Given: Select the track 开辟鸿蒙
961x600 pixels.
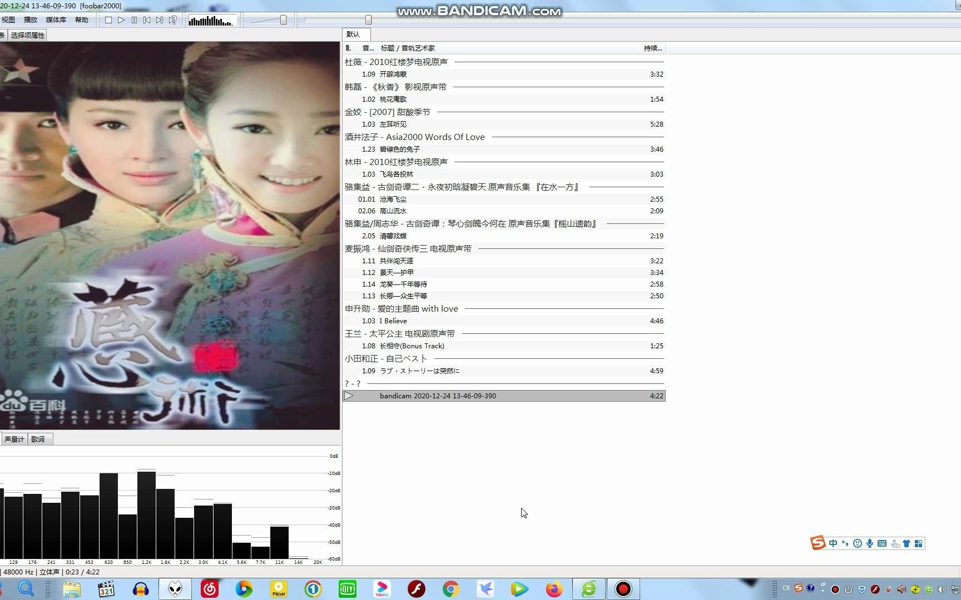Looking at the screenshot, I should pyautogui.click(x=504, y=74).
